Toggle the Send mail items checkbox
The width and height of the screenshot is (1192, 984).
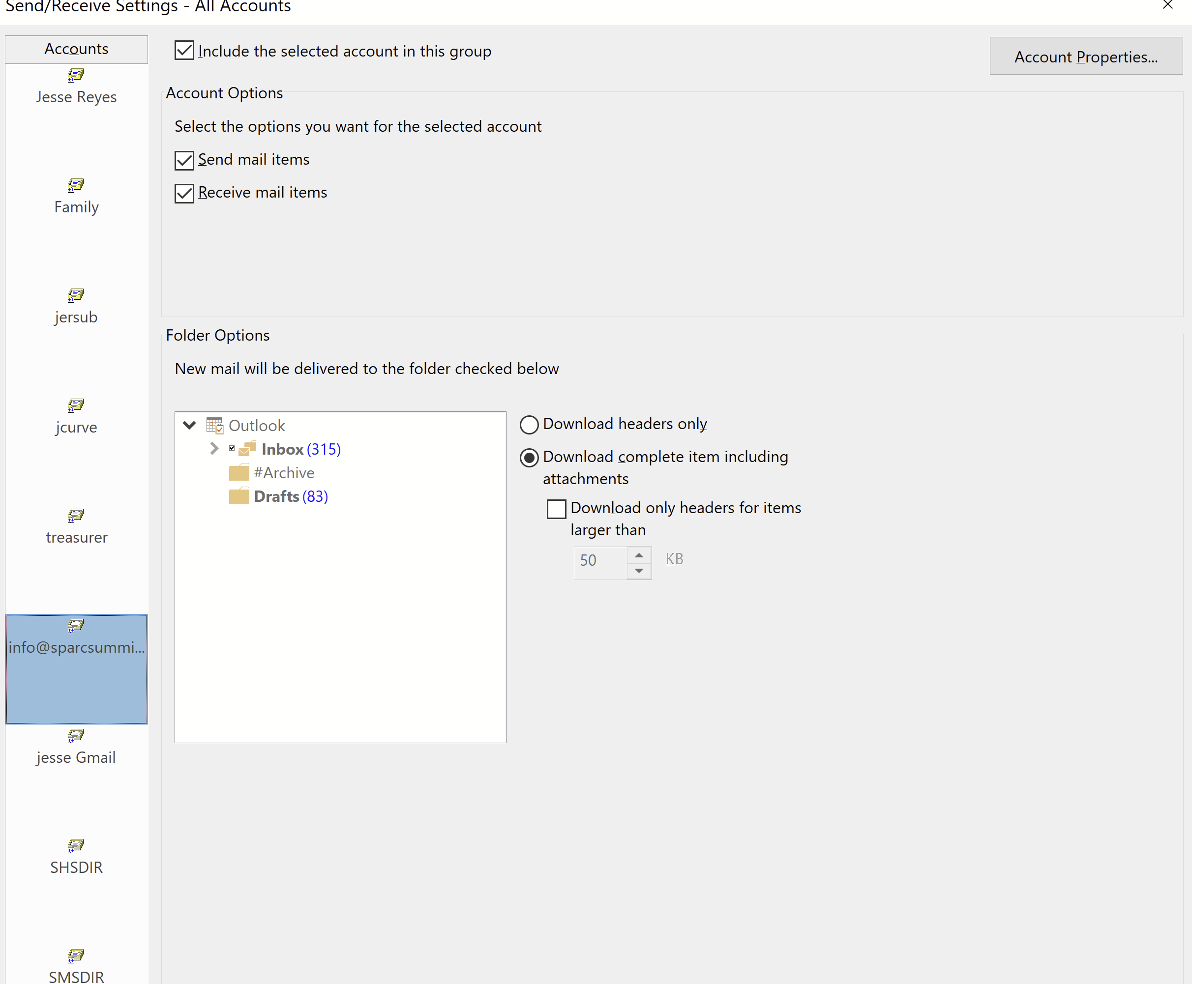coord(184,160)
